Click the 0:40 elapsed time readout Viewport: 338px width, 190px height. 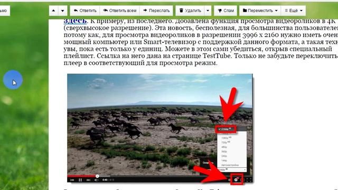point(105,180)
